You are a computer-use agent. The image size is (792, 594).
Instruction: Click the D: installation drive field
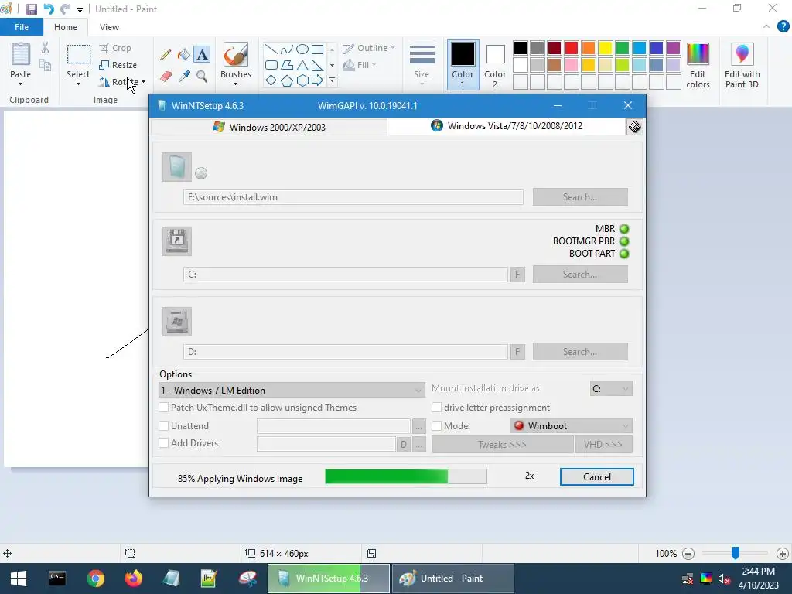point(346,352)
